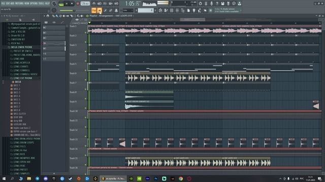Click the highlighted orange toolbar button under cursor
The width and height of the screenshot is (325, 182).
pyautogui.click(x=100, y=10)
